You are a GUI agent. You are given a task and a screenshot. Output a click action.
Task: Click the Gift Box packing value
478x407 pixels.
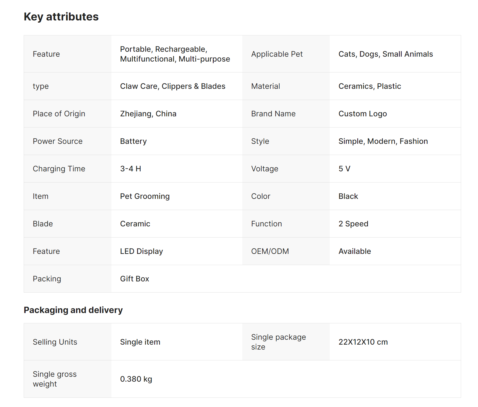(x=134, y=279)
